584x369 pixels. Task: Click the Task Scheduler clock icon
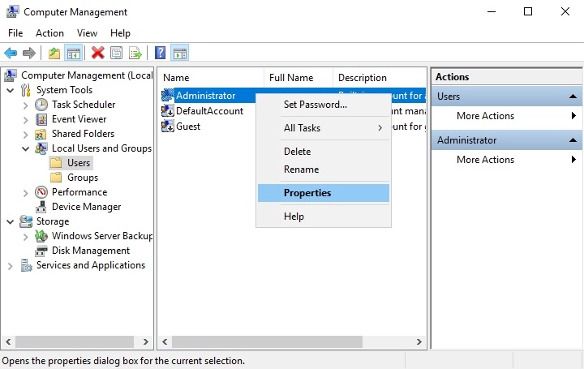pyautogui.click(x=41, y=105)
